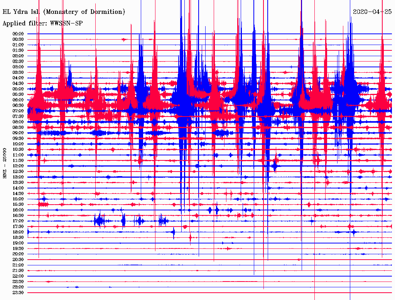Viewport: 395px width, 300px height.
Task: Click the HNZ - 25000 axis label
Action: click(x=5, y=163)
